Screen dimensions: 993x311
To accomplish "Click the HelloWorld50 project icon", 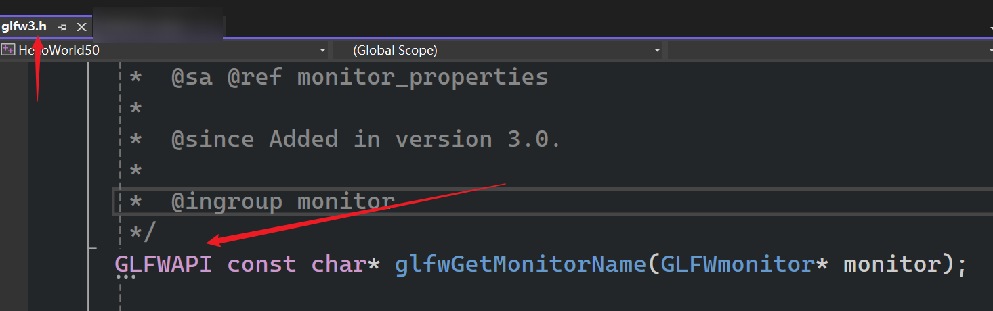I will point(8,49).
